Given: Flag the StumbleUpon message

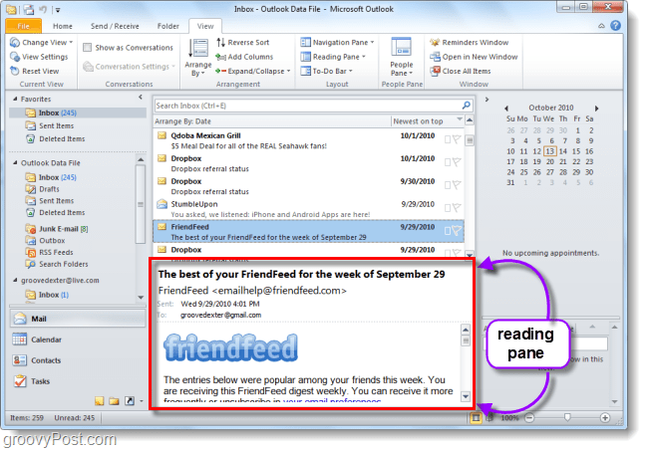Looking at the screenshot, I should coord(457,208).
